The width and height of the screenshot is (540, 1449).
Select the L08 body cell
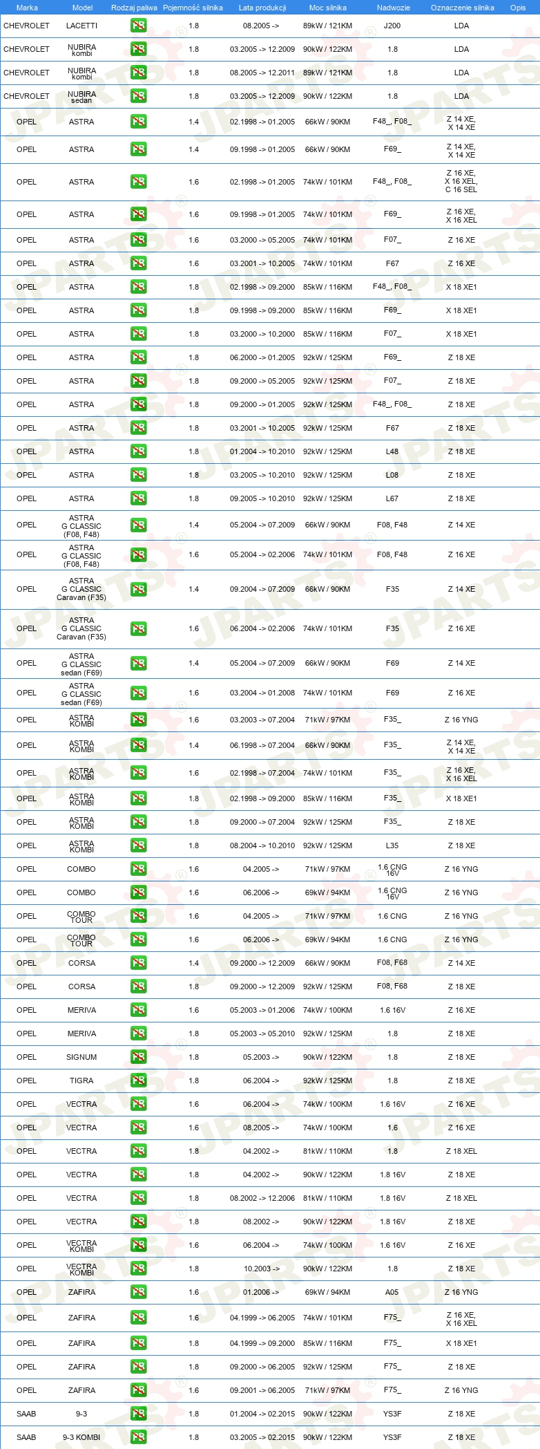coord(392,475)
